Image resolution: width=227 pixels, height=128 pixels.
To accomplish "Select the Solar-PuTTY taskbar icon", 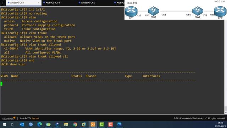I will point(93,124).
